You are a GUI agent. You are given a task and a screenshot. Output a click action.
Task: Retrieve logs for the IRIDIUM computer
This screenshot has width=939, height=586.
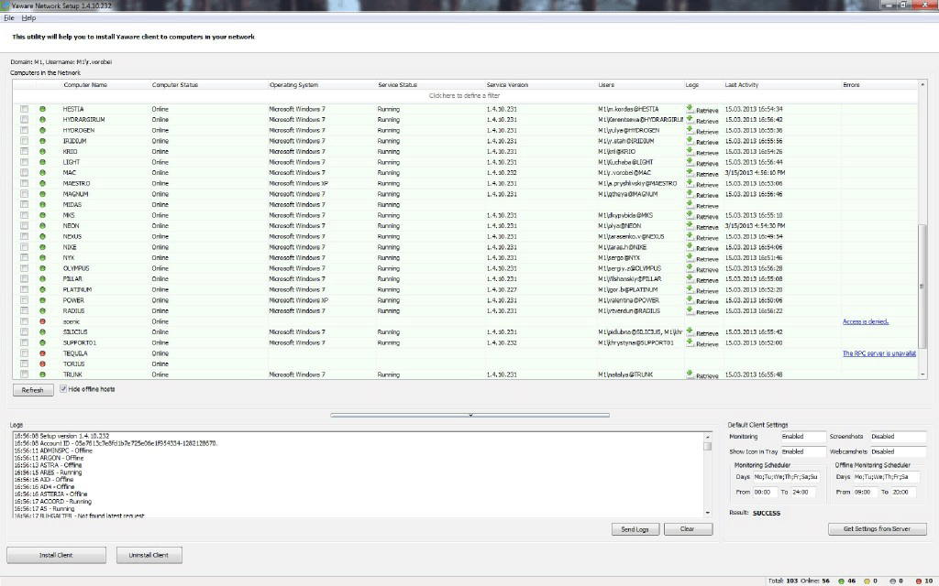[701, 141]
